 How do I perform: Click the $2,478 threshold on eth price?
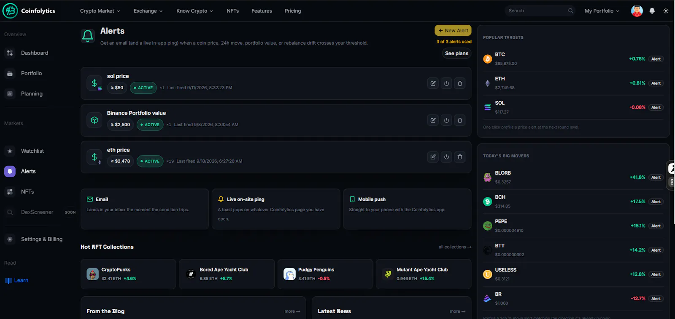tap(120, 161)
